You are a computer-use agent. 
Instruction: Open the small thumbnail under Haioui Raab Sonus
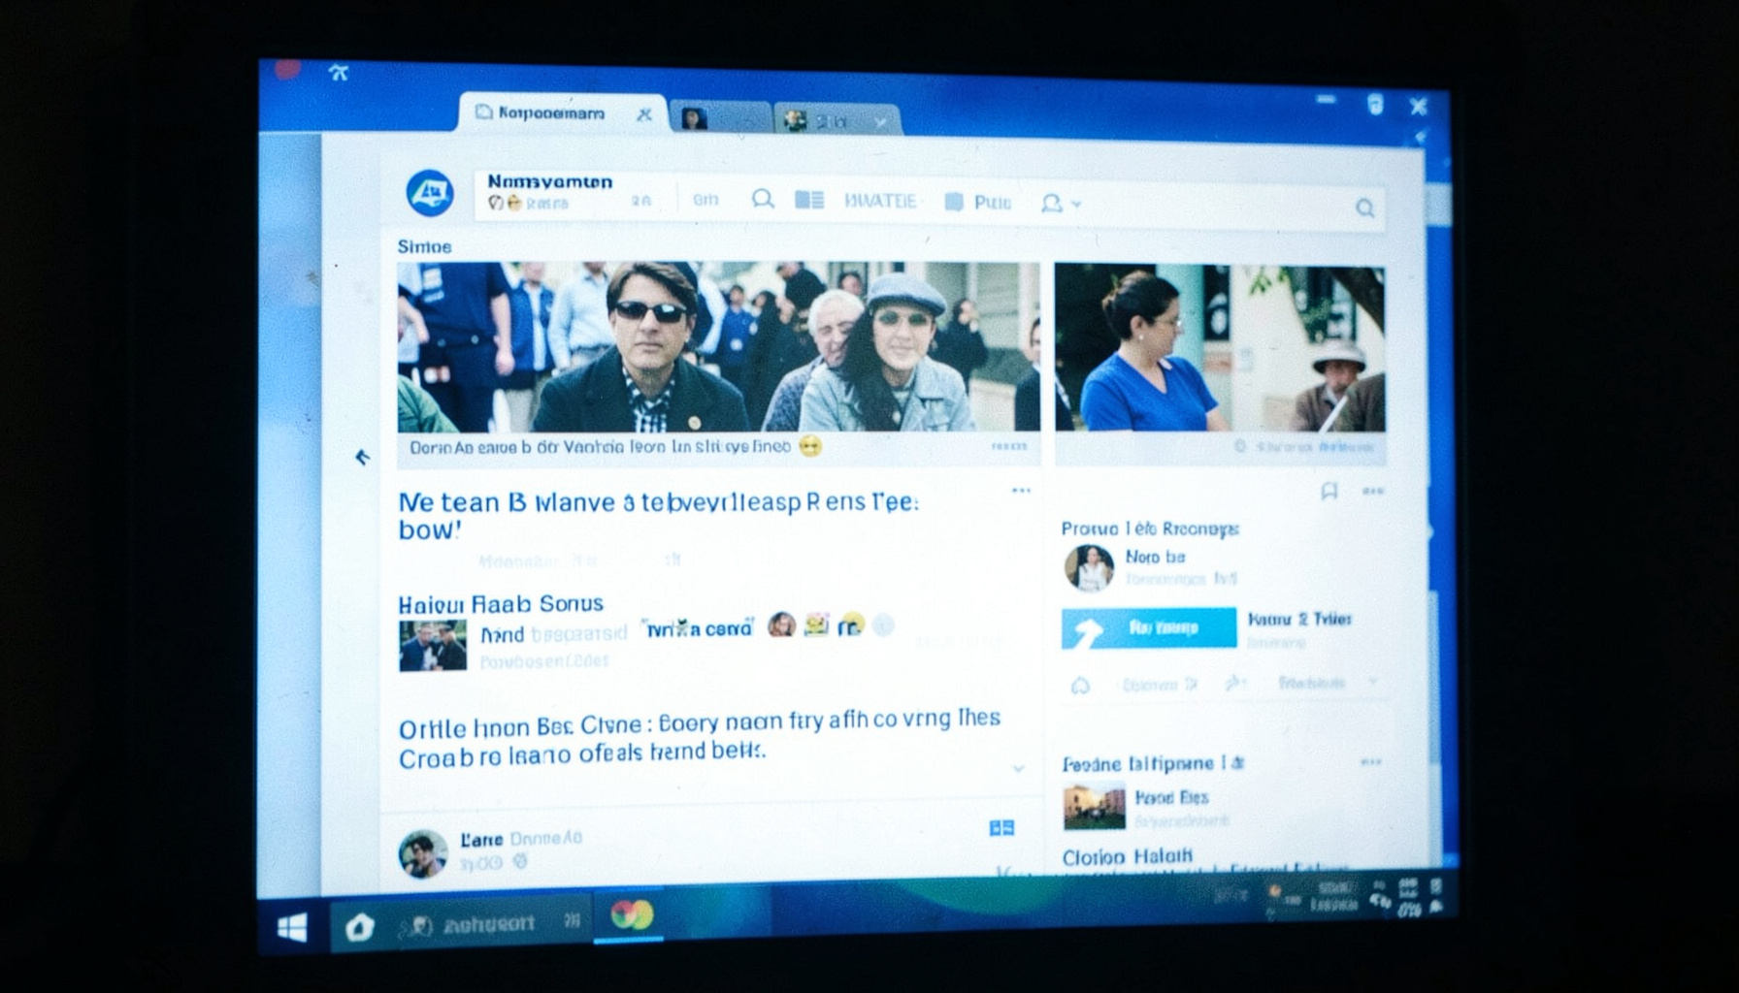(433, 646)
